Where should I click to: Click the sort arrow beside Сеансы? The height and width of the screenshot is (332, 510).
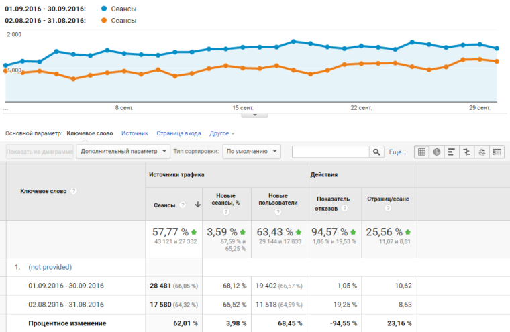197,205
